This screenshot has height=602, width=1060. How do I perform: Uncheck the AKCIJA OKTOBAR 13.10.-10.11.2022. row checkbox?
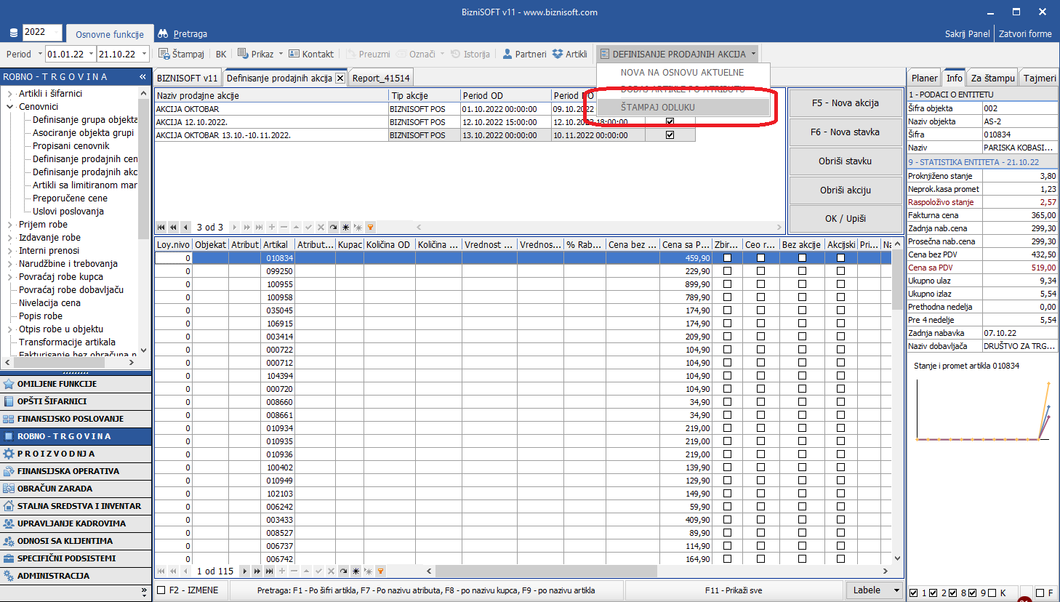tap(670, 135)
